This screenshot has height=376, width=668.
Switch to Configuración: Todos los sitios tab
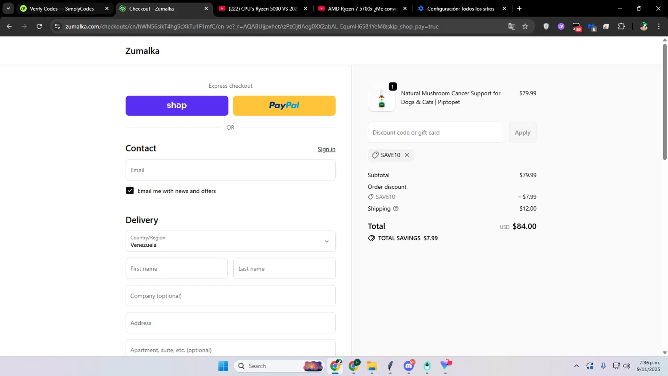tap(460, 8)
